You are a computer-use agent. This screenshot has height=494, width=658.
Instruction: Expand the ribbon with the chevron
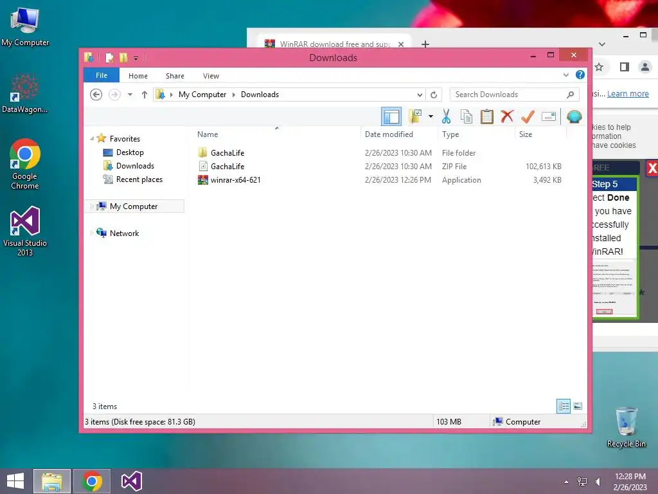click(x=565, y=75)
